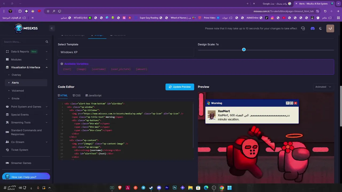Image resolution: width=342 pixels, height=192 pixels.
Task: Open user profile avatar in header
Action: tap(330, 28)
